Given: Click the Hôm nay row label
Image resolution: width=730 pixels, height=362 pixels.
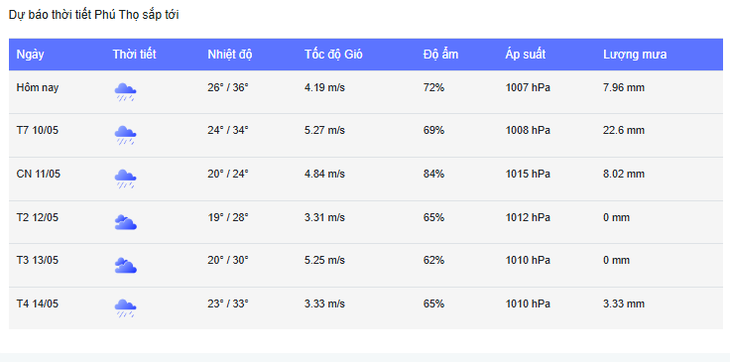Looking at the screenshot, I should [38, 87].
